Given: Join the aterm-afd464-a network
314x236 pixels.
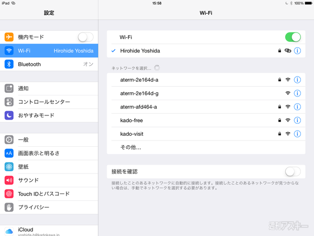Looking at the screenshot, I should tap(206, 107).
